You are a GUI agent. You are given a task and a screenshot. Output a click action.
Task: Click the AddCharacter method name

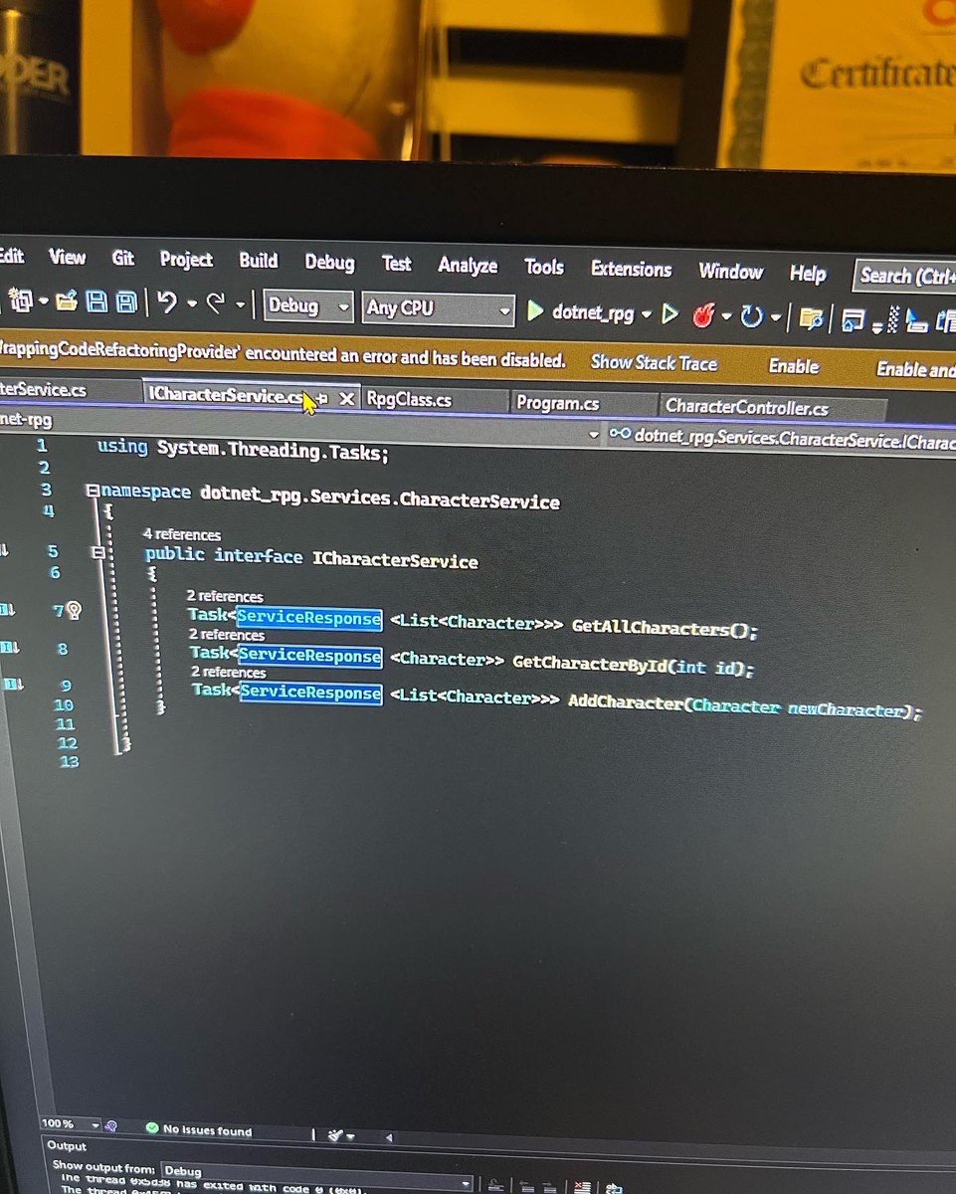626,702
